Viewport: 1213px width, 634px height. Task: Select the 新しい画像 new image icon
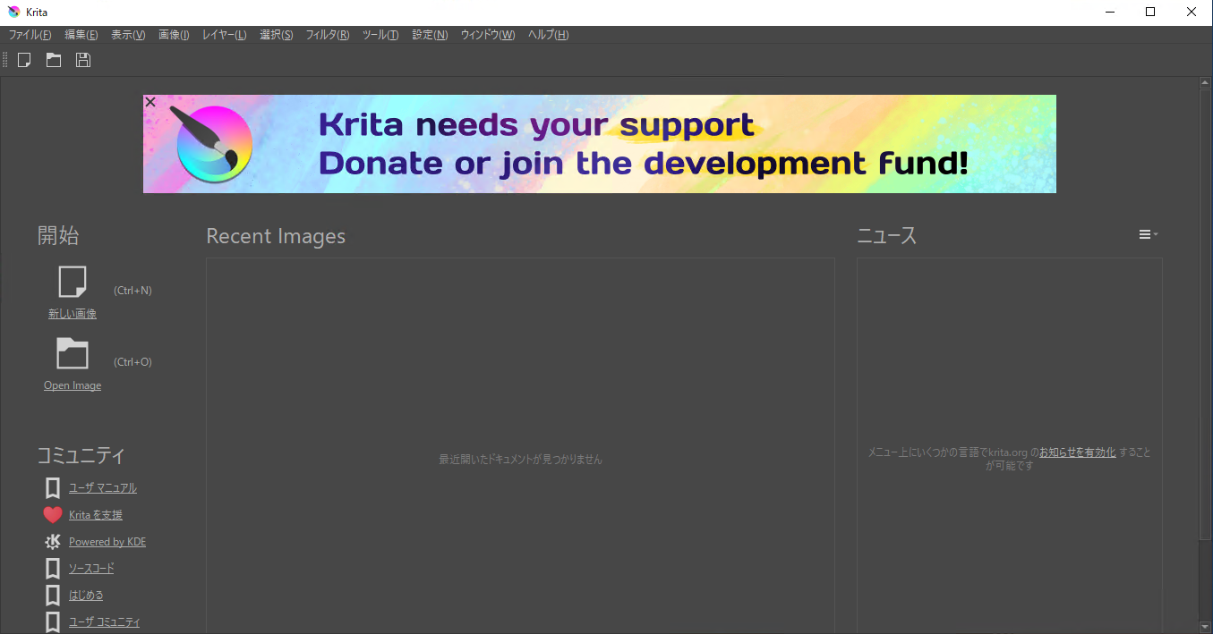point(72,281)
